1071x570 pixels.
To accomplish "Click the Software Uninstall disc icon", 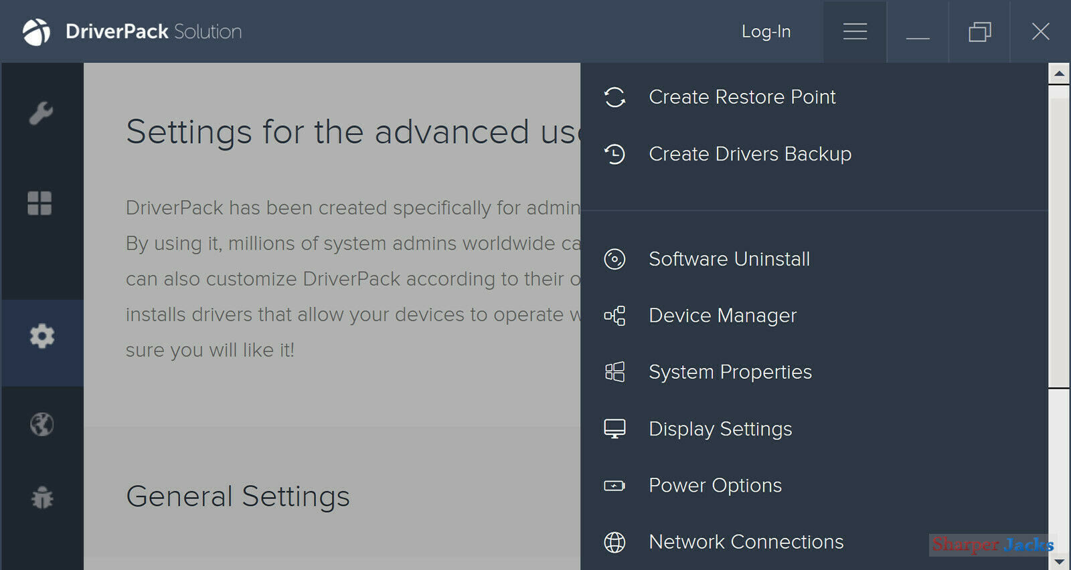I will (x=614, y=259).
